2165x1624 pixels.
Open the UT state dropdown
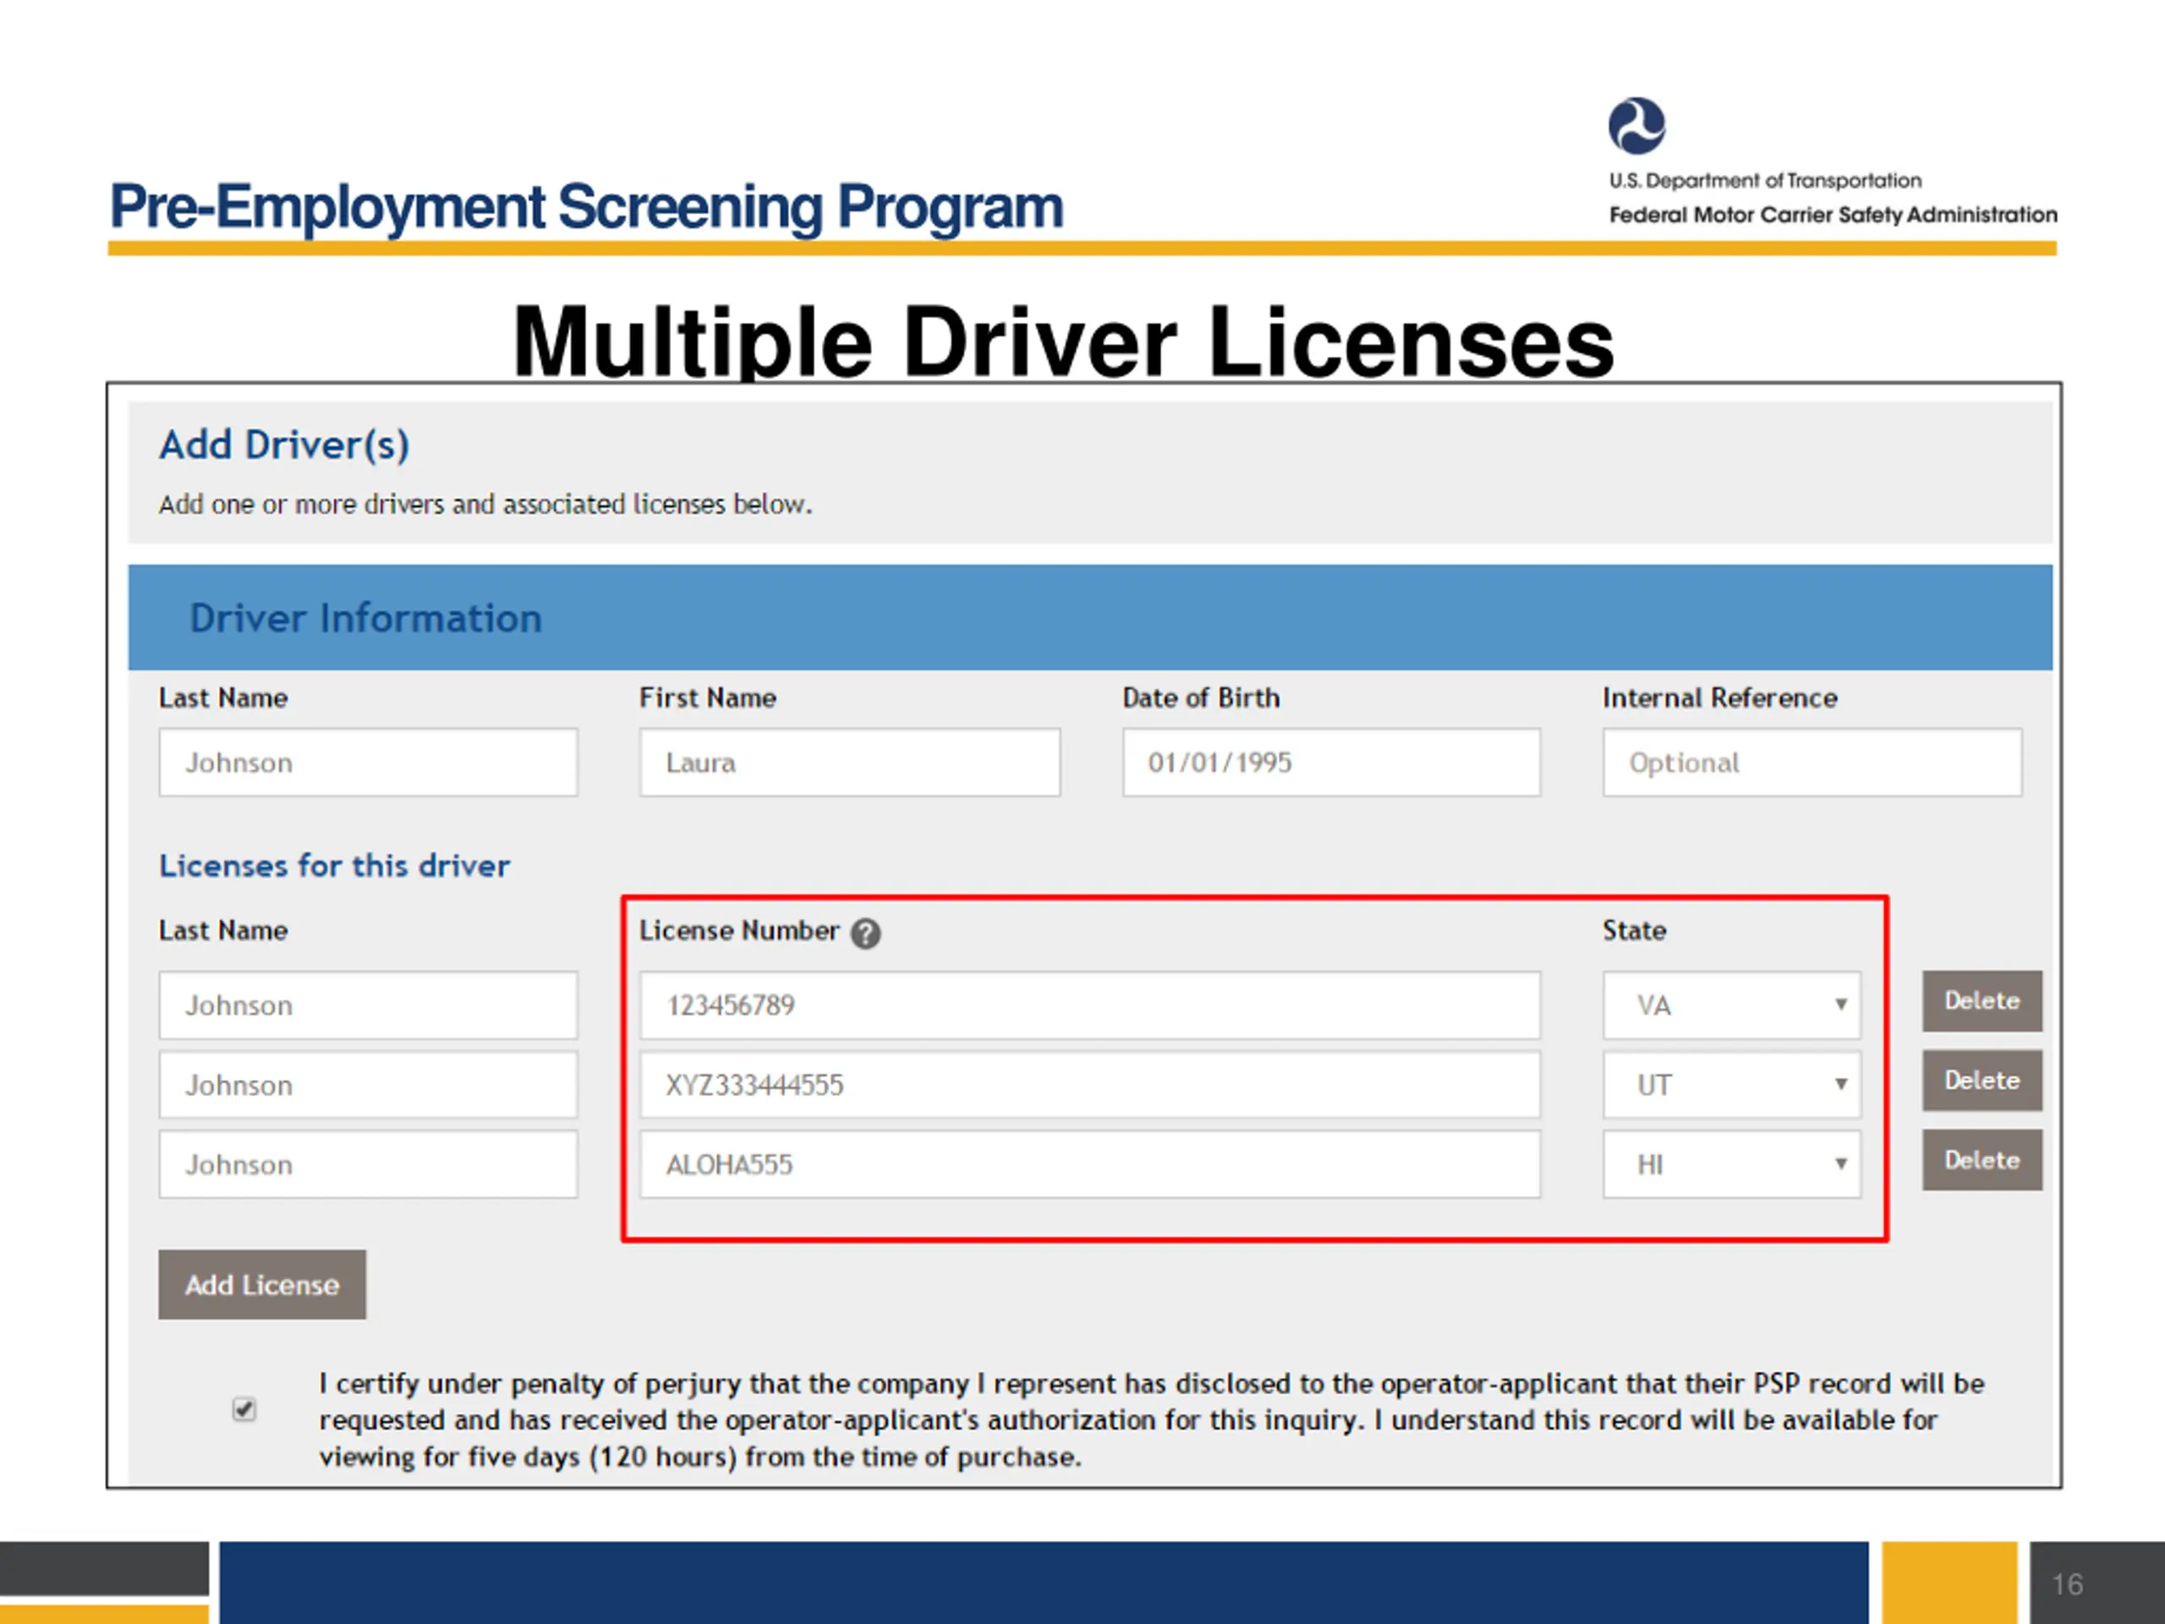pos(1731,1084)
